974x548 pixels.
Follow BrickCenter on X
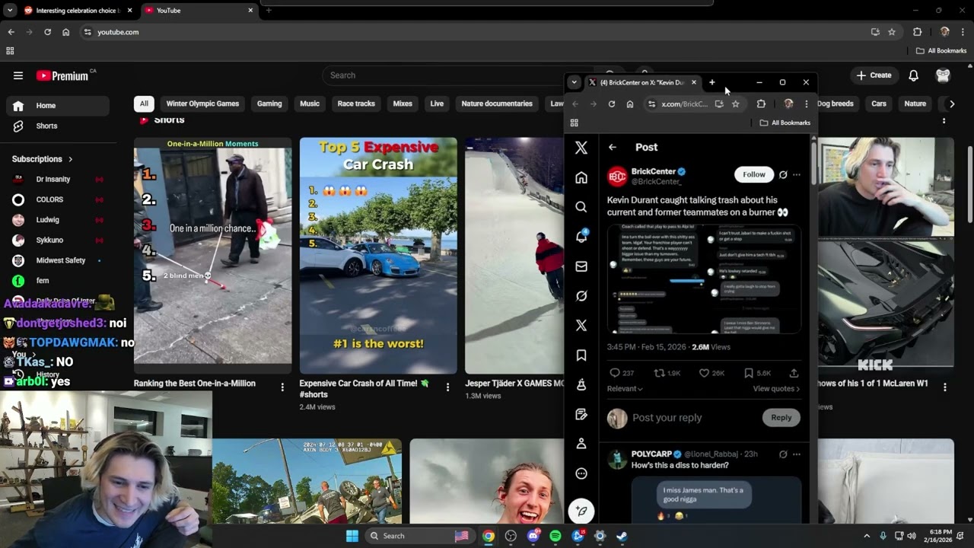pyautogui.click(x=754, y=175)
